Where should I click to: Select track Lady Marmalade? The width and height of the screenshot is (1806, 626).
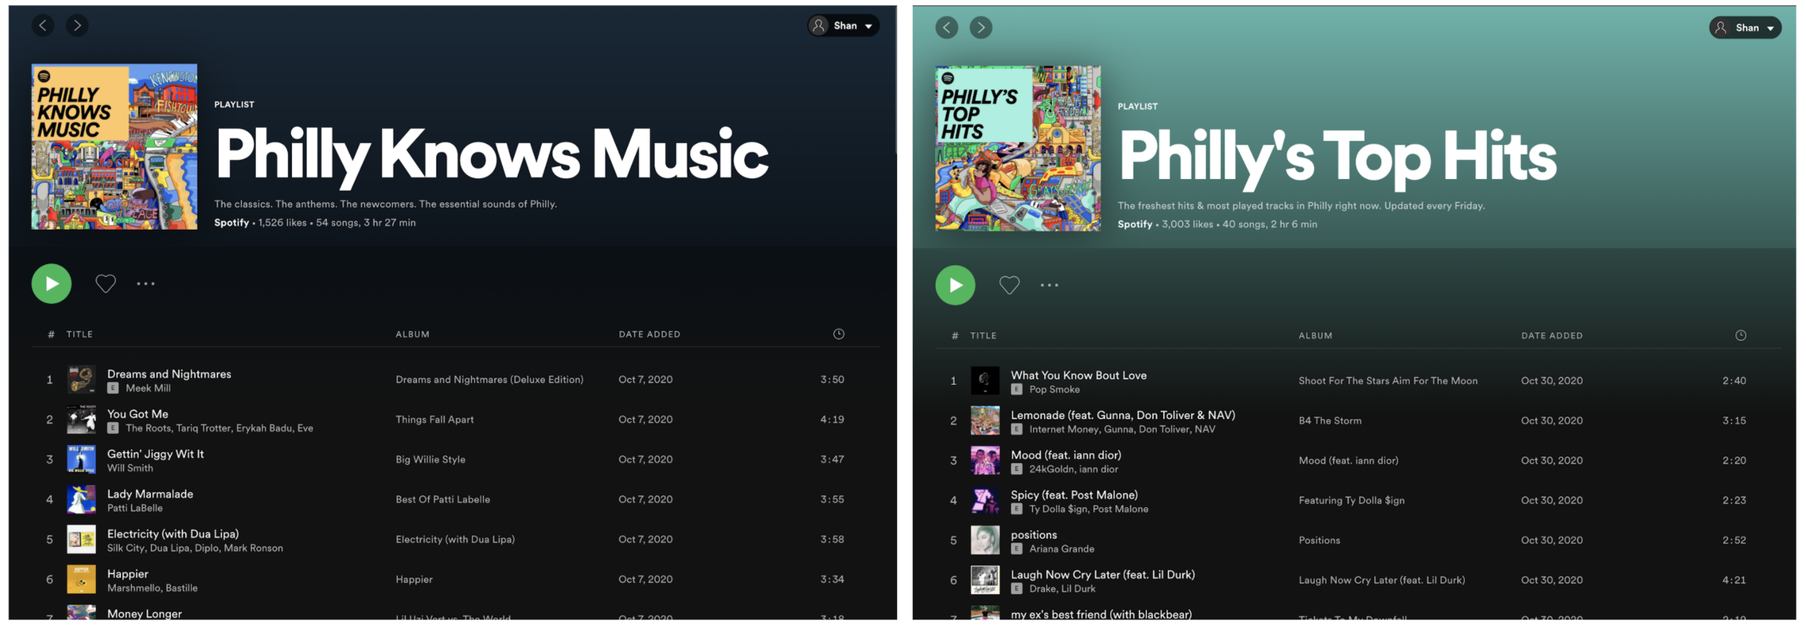coord(150,494)
